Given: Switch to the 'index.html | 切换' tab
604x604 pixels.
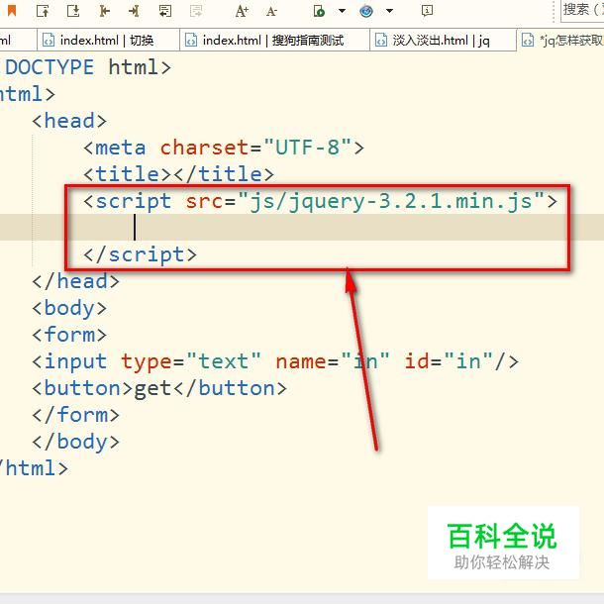Looking at the screenshot, I should coord(108,40).
